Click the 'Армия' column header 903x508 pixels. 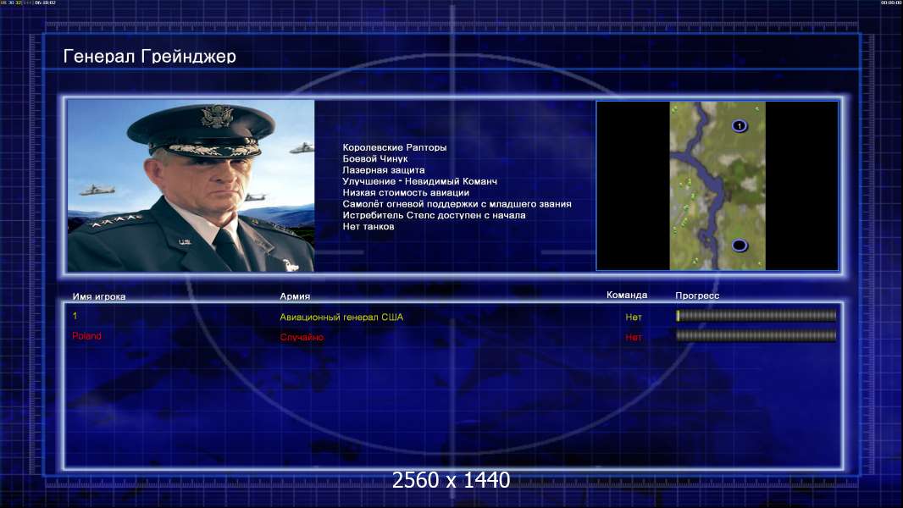[x=295, y=296]
